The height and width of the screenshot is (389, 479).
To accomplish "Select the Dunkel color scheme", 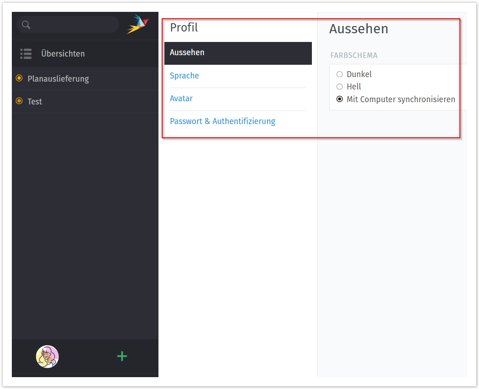I will (x=340, y=74).
